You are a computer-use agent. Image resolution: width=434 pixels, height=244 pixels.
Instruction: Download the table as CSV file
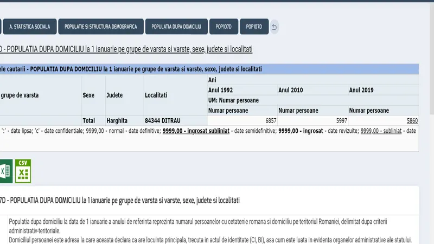[23, 171]
